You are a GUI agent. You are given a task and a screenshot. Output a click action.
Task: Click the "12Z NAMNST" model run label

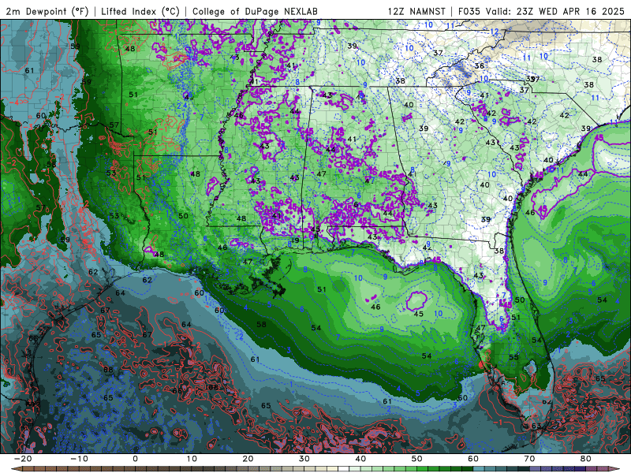tap(416, 11)
